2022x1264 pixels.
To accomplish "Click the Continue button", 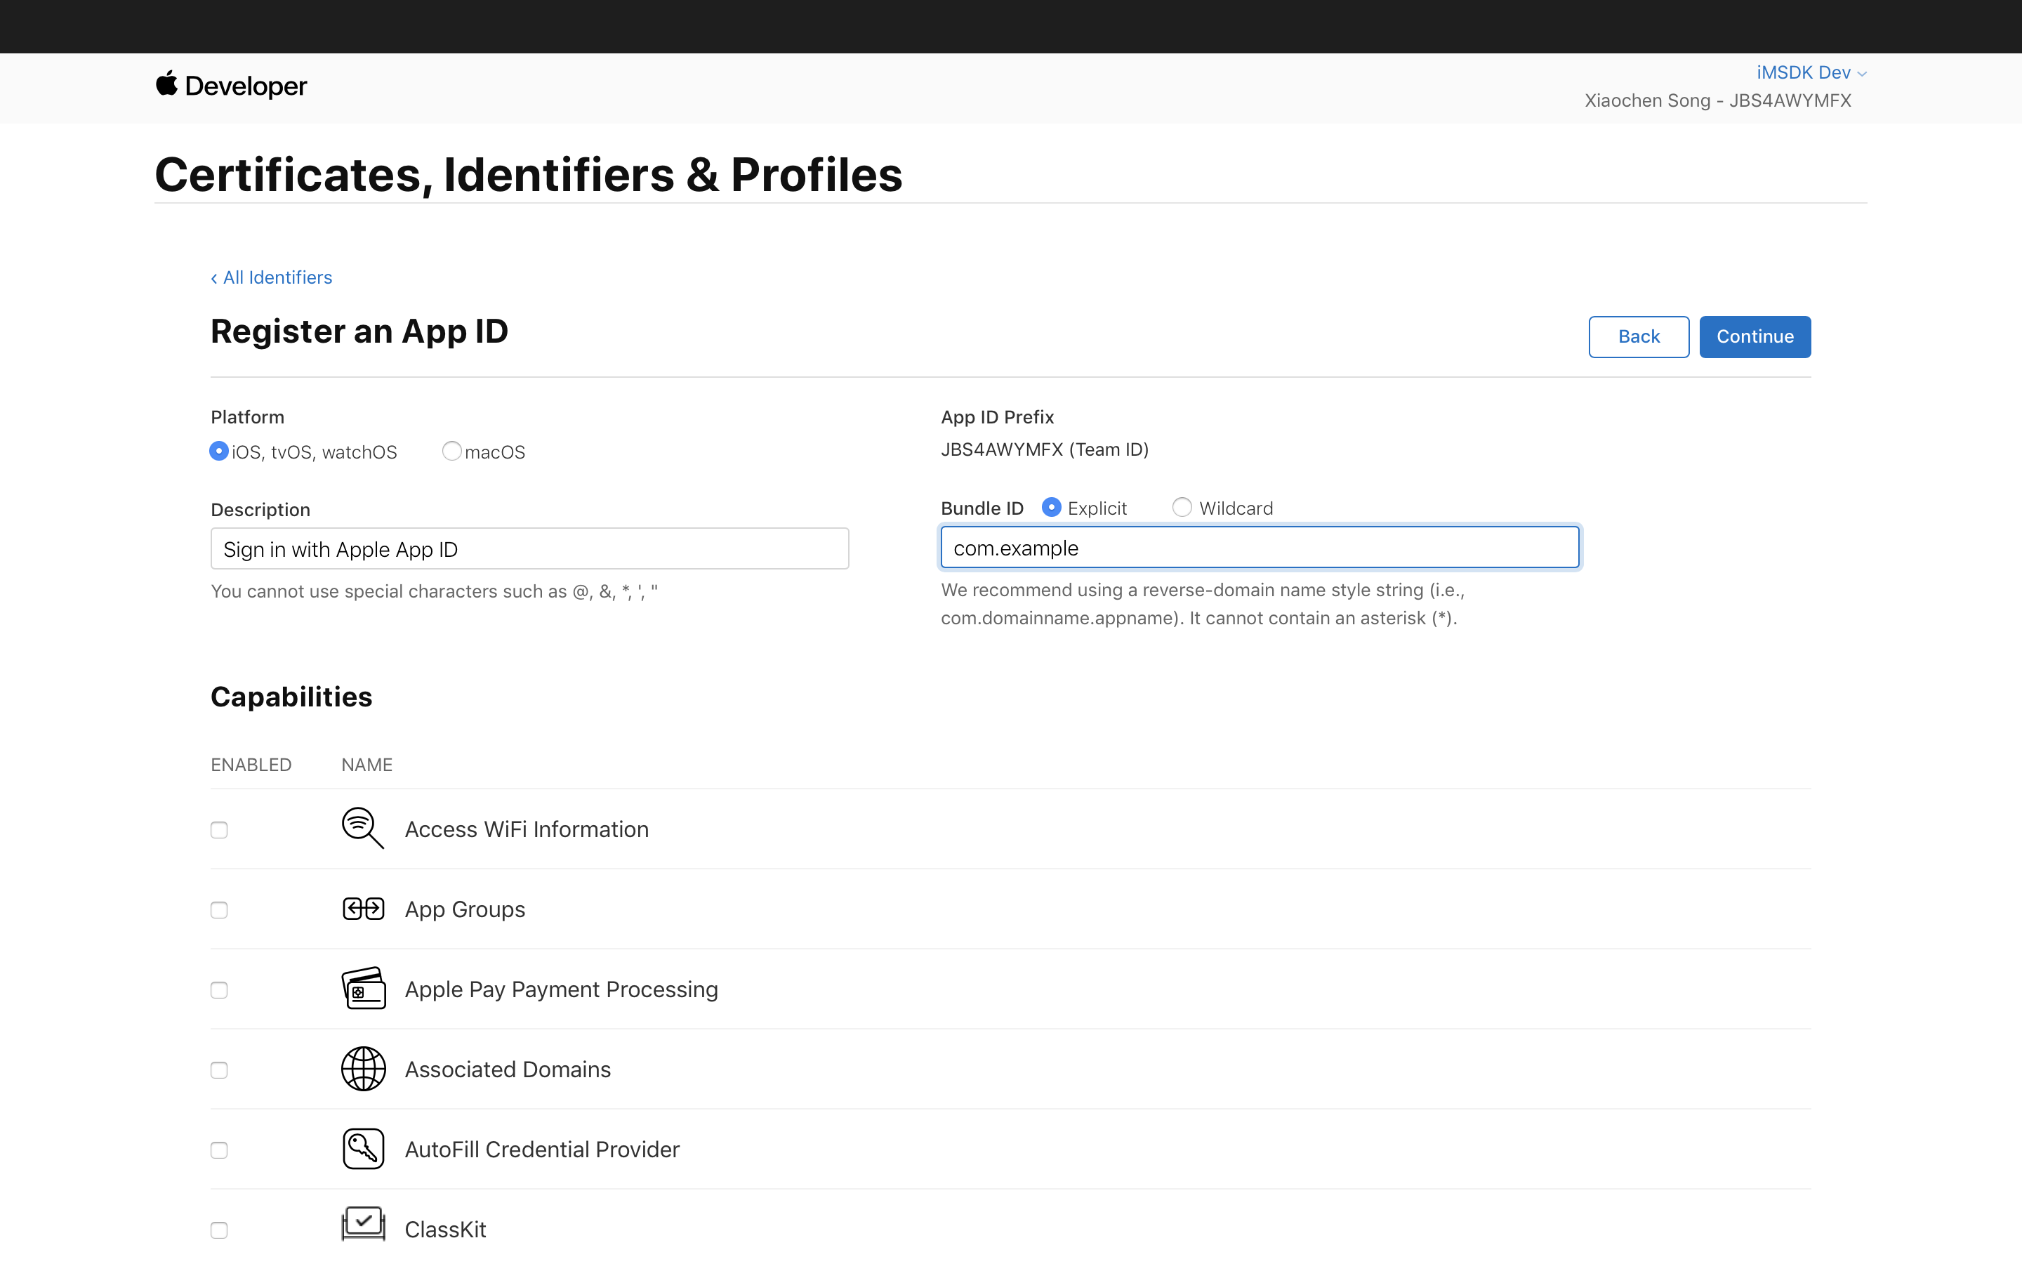I will (x=1755, y=337).
